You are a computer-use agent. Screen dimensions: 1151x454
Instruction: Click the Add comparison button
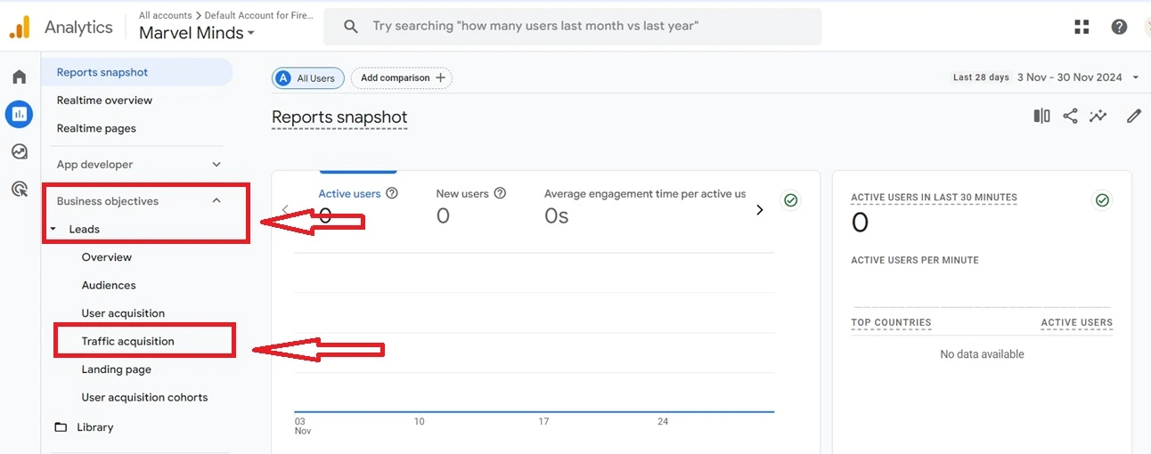pyautogui.click(x=402, y=78)
